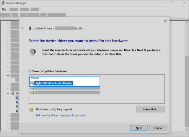The width and height of the screenshot is (189, 137).
Task: Expand the bottom device category chevron
Action: pyautogui.click(x=8, y=128)
